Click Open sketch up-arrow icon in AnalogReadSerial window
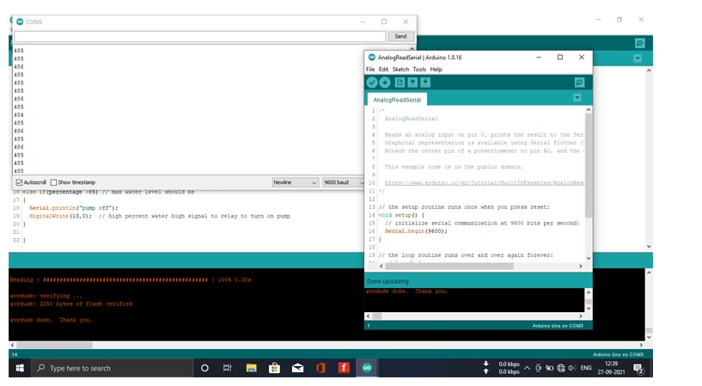Screen dimensions: 702x386 [412, 83]
